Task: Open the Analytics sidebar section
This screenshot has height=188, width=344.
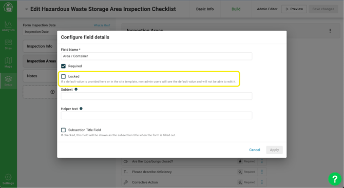Action: coord(8,26)
